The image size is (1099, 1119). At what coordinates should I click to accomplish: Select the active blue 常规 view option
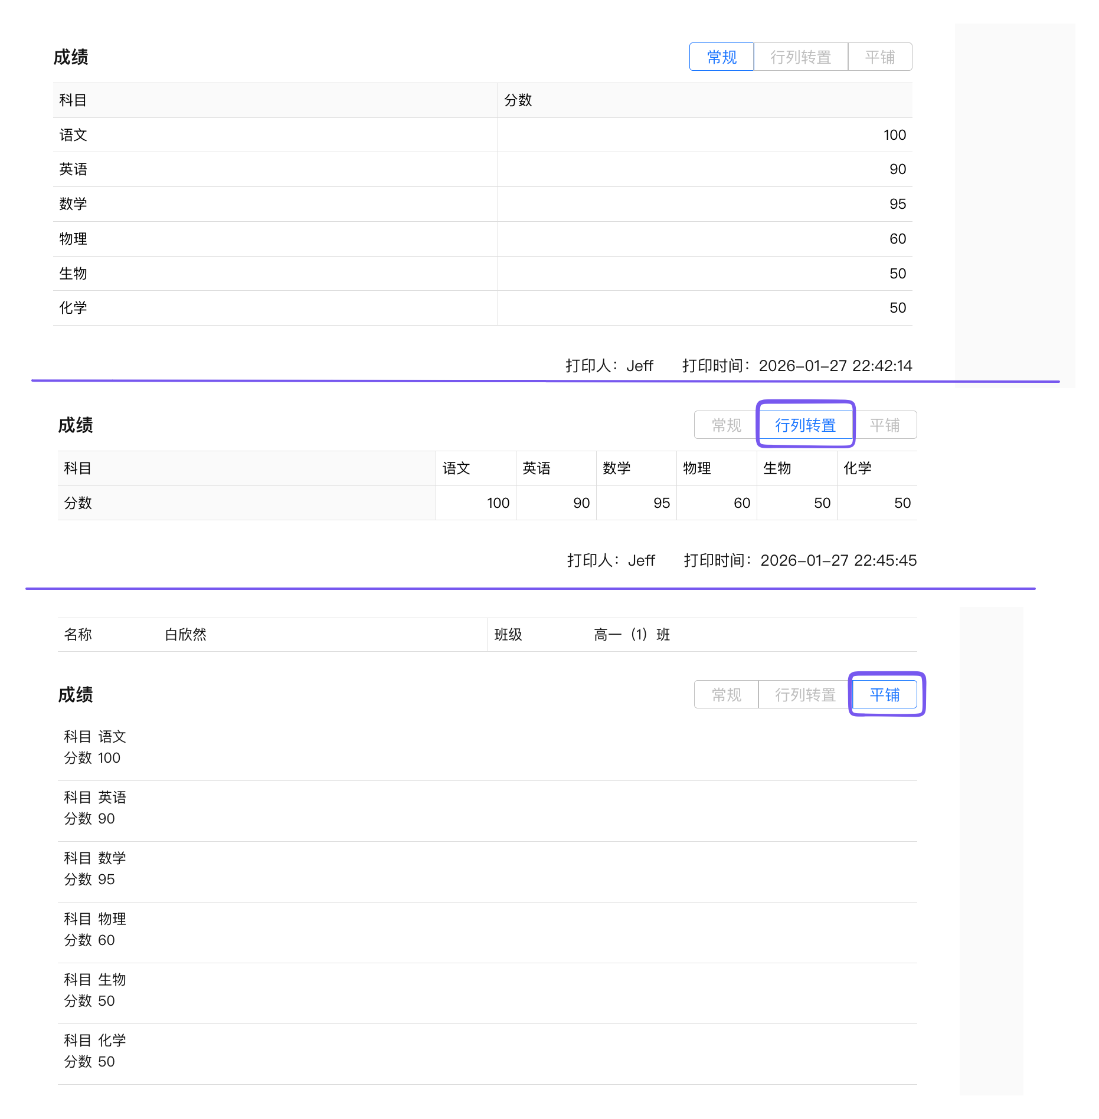coord(721,57)
